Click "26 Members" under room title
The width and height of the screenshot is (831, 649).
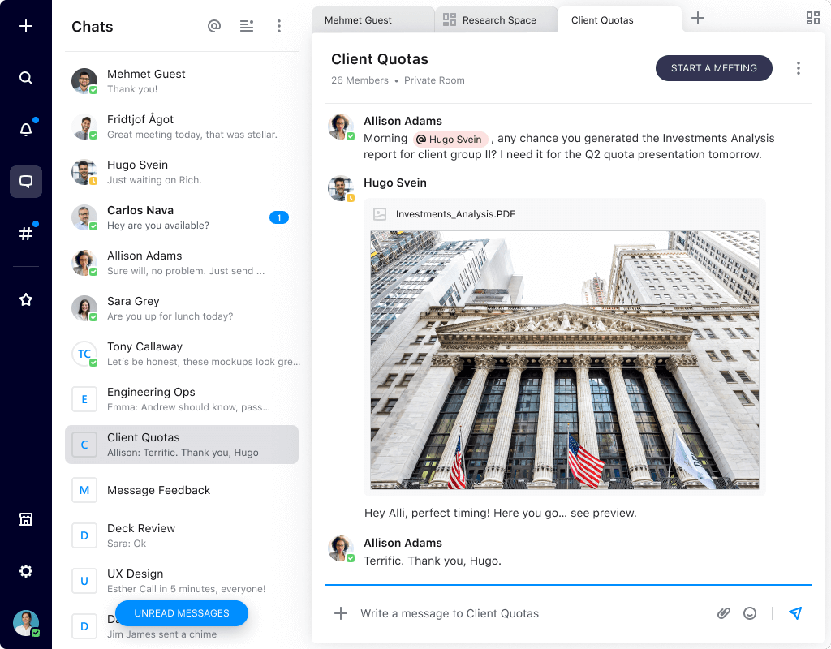point(360,80)
